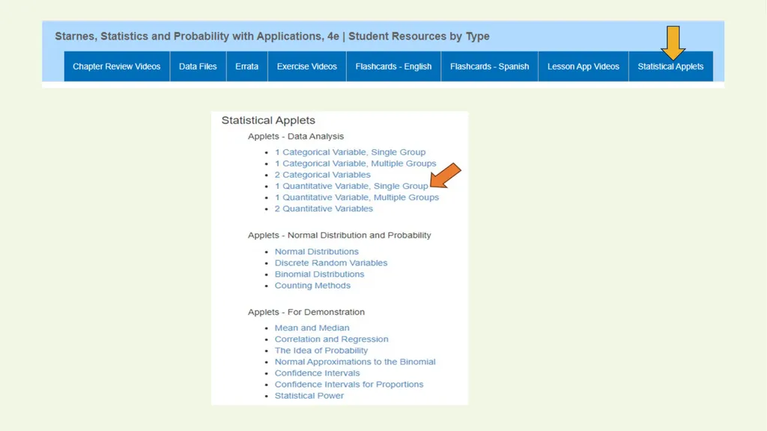Switch to the Data Files tab
Screen dimensions: 767x431
click(x=198, y=66)
